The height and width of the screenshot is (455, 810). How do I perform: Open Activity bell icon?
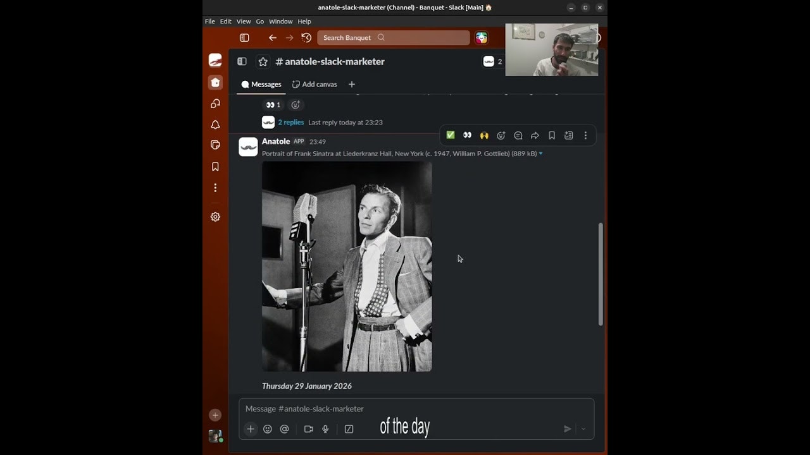tap(215, 124)
